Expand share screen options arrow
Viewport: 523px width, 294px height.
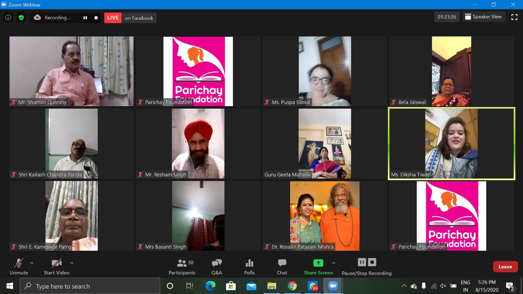[333, 263]
